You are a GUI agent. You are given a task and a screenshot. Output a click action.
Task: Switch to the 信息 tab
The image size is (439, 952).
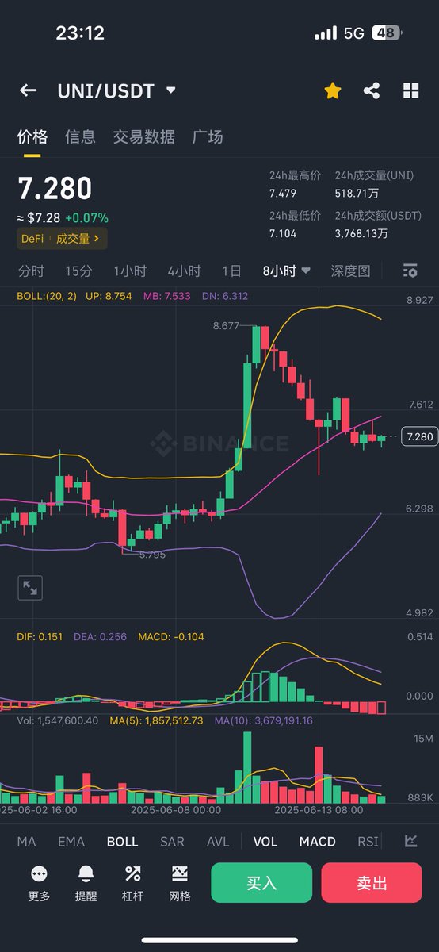click(80, 137)
